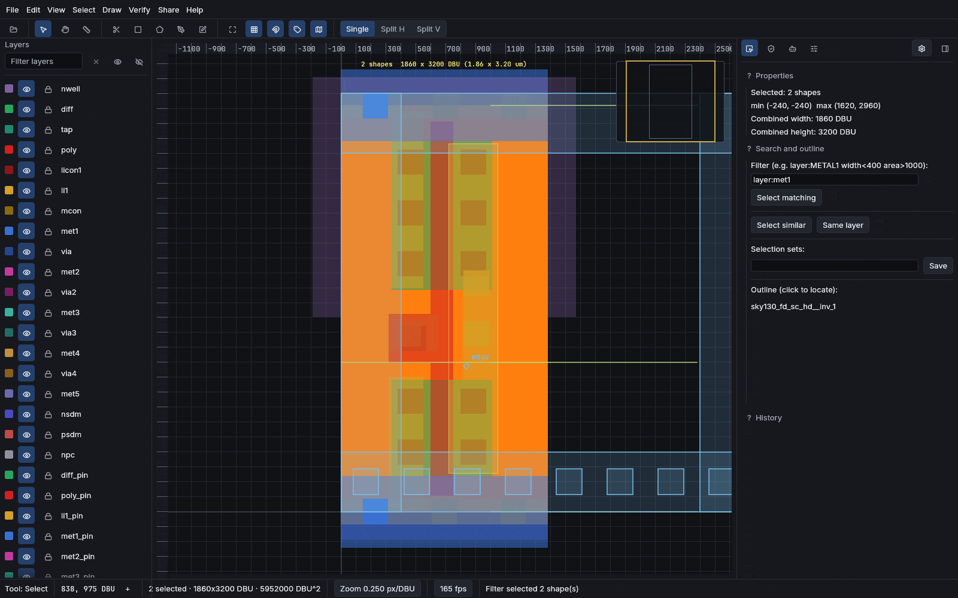The width and height of the screenshot is (958, 598).
Task: Switch to Split V view
Action: tap(429, 29)
